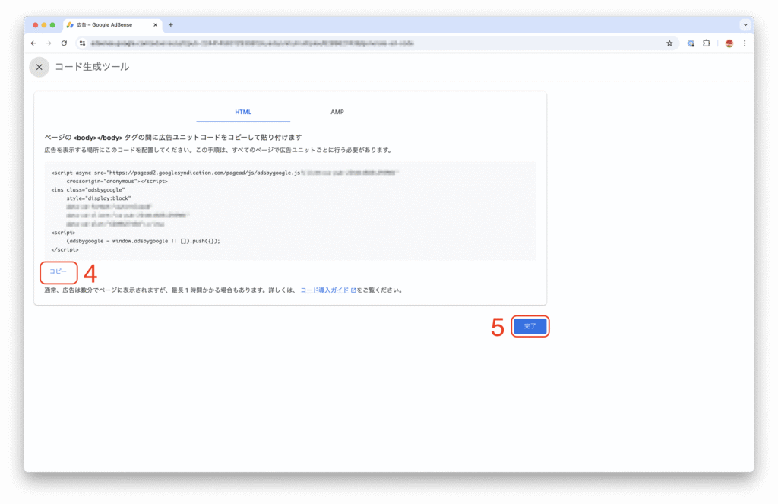Click the crossorigin="anonymous" code line
This screenshot has width=778, height=504.
coord(117,182)
